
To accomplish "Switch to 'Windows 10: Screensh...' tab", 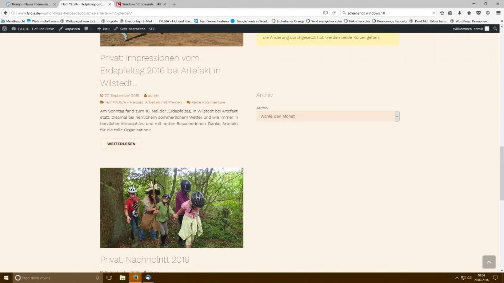I will coord(139,4).
